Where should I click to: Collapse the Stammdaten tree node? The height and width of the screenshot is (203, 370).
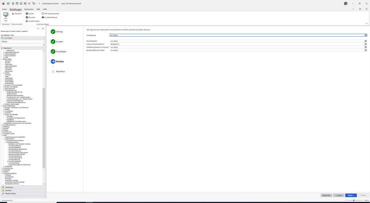tap(2, 59)
